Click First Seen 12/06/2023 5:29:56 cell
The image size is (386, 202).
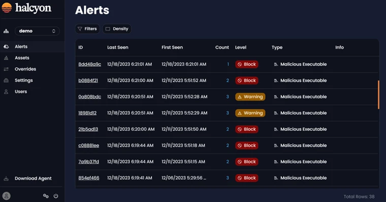pyautogui.click(x=184, y=178)
